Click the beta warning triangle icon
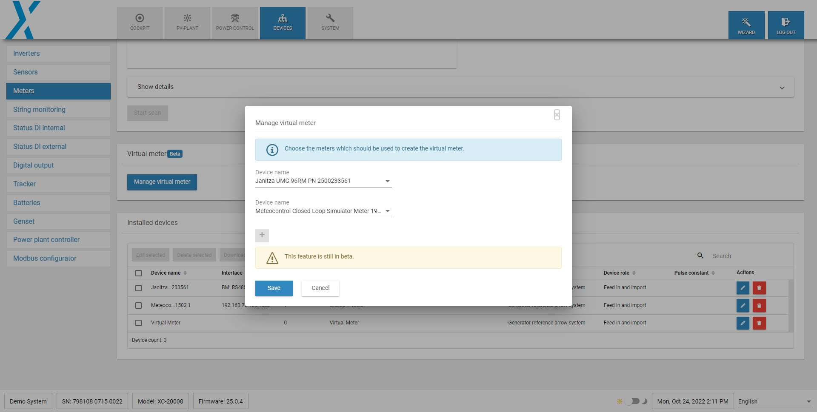817x412 pixels. coord(272,258)
